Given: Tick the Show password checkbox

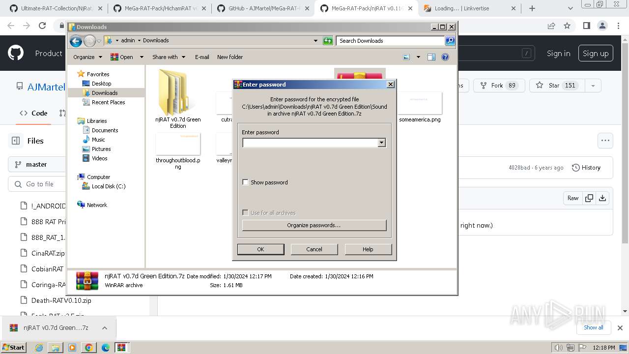Looking at the screenshot, I should (x=245, y=182).
